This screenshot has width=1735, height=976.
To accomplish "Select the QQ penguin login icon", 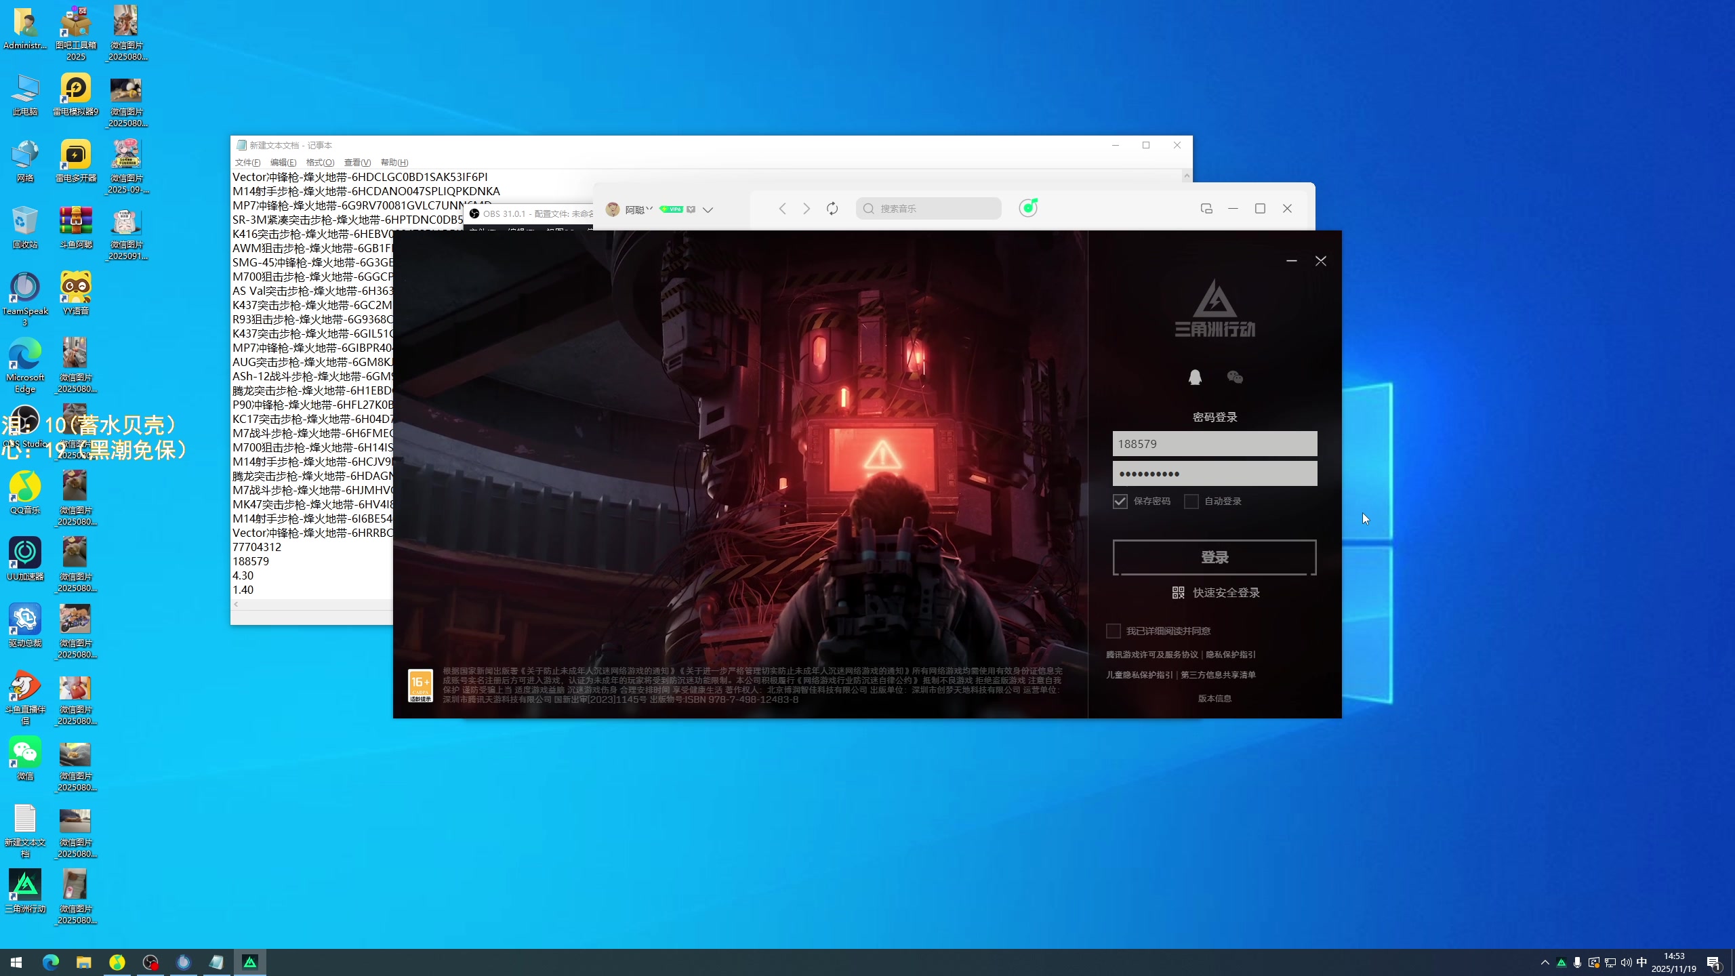I will pos(1195,378).
